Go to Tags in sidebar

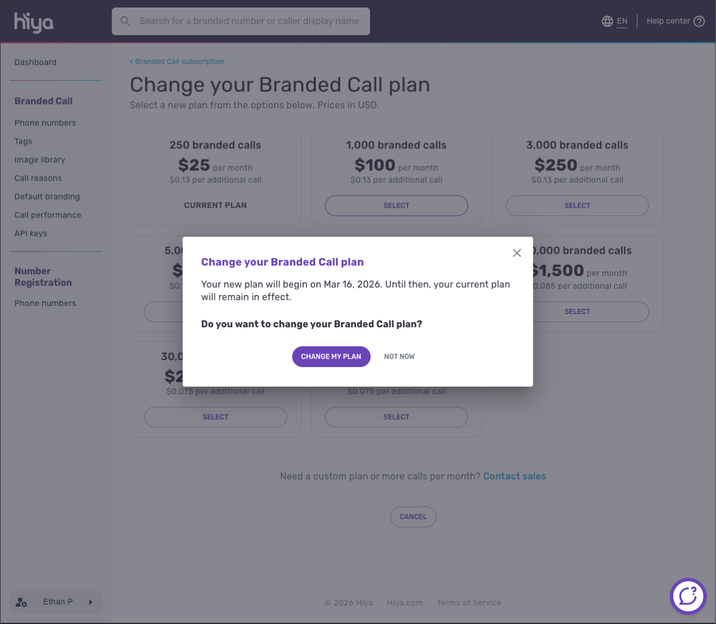click(23, 141)
